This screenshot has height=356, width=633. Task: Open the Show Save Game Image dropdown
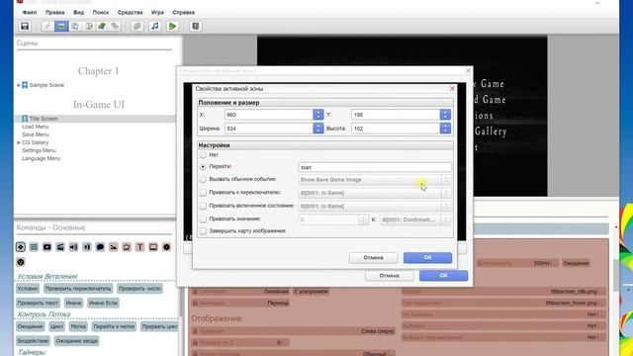pyautogui.click(x=374, y=180)
